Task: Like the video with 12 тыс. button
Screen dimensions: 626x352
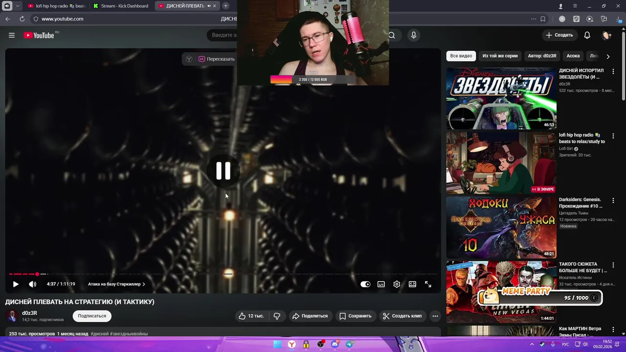Action: pos(251,316)
